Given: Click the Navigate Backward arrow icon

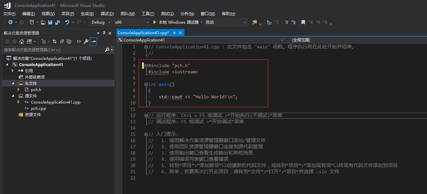Looking at the screenshot, I should (x=10, y=22).
